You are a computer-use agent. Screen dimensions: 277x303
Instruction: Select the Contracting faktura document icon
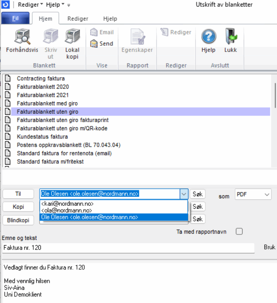[x=7, y=78]
